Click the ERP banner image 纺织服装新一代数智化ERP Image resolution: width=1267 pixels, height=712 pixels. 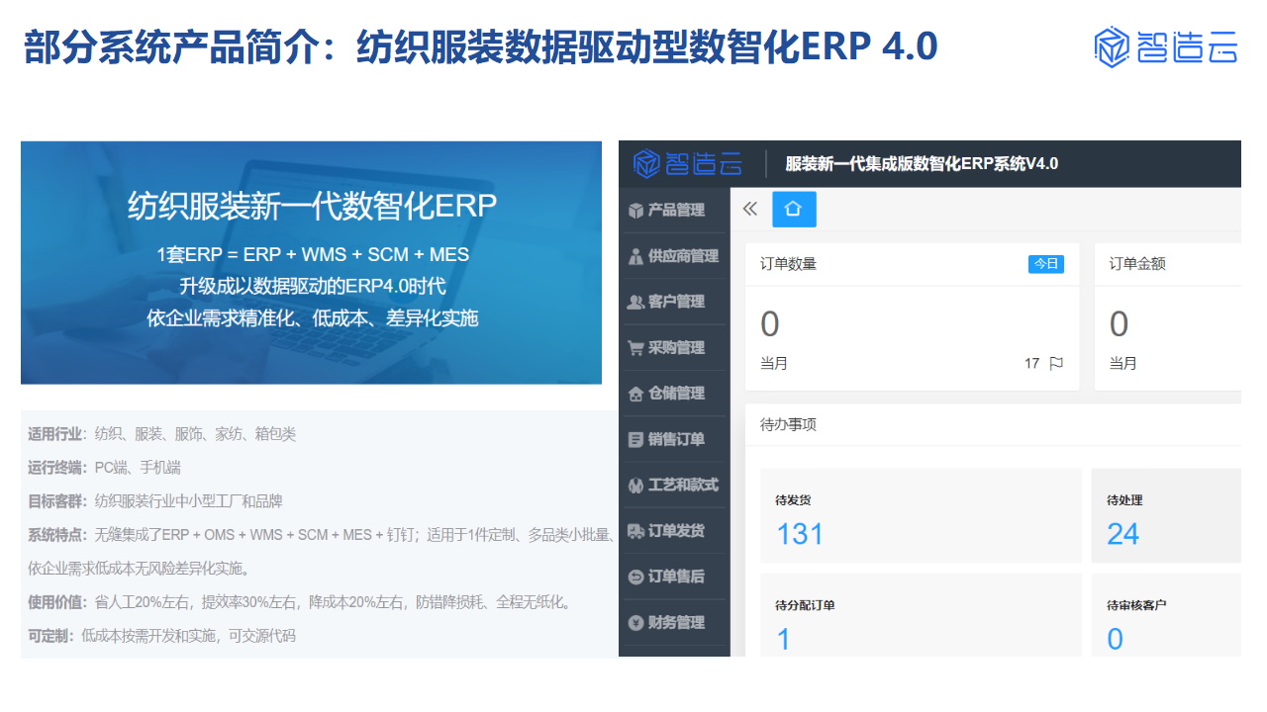point(311,262)
